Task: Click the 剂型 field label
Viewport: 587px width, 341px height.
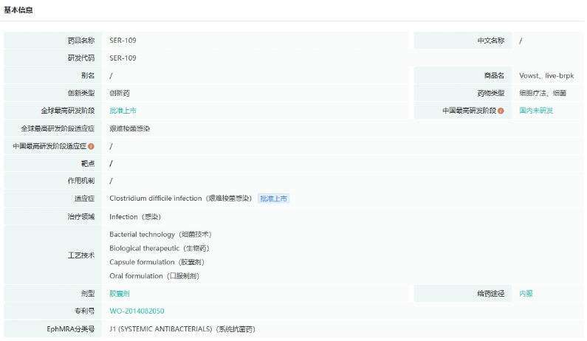Action: [x=88, y=294]
